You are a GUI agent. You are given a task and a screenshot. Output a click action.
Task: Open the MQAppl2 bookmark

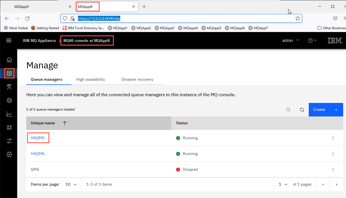(141, 28)
